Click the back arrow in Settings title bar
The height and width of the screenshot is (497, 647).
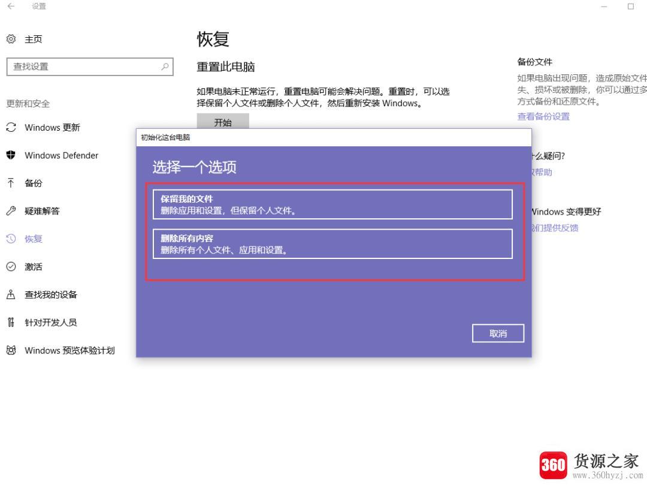pos(11,6)
